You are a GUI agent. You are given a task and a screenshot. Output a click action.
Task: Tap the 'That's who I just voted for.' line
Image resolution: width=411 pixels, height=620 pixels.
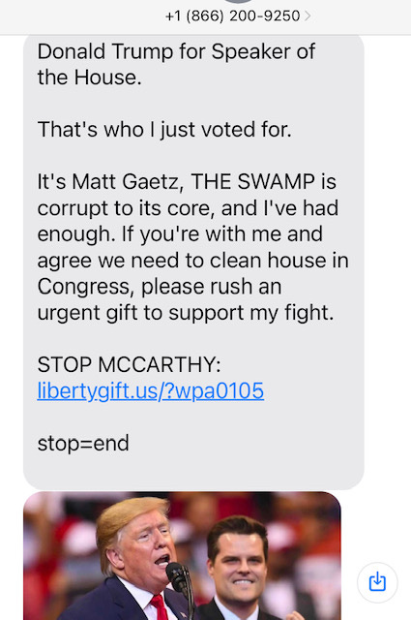pyautogui.click(x=164, y=130)
